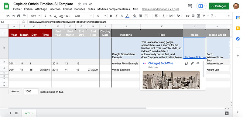
Task: Open vertical align dropdown
Action: (x=165, y=16)
